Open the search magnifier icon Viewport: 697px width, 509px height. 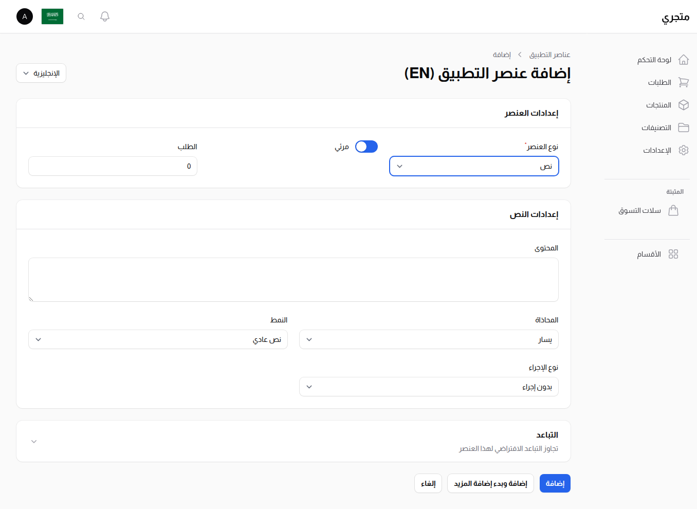(x=81, y=16)
